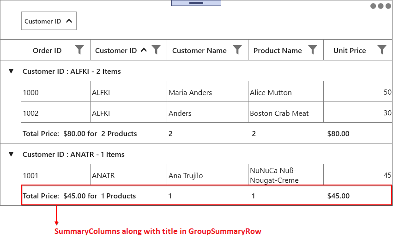Click the Total Price $80.00 for 2 Products summary
The image size is (393, 251).
[x=80, y=133]
